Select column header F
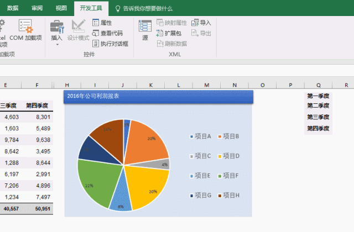 (37, 85)
